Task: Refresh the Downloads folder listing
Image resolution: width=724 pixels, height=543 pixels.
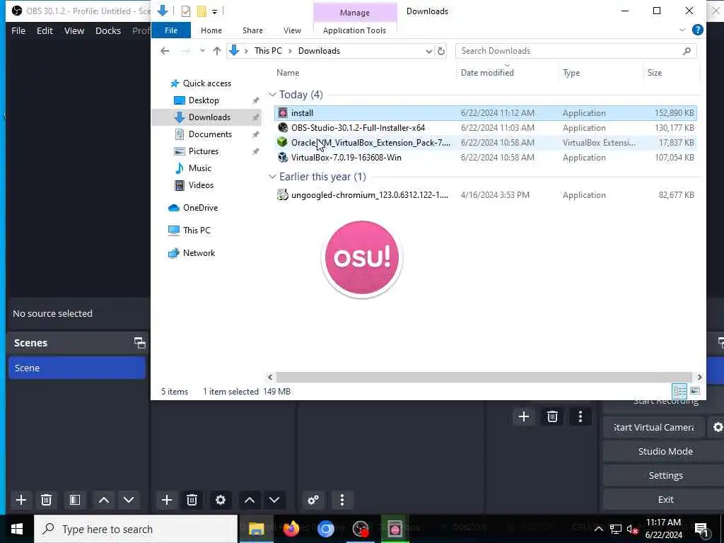Action: tap(441, 51)
